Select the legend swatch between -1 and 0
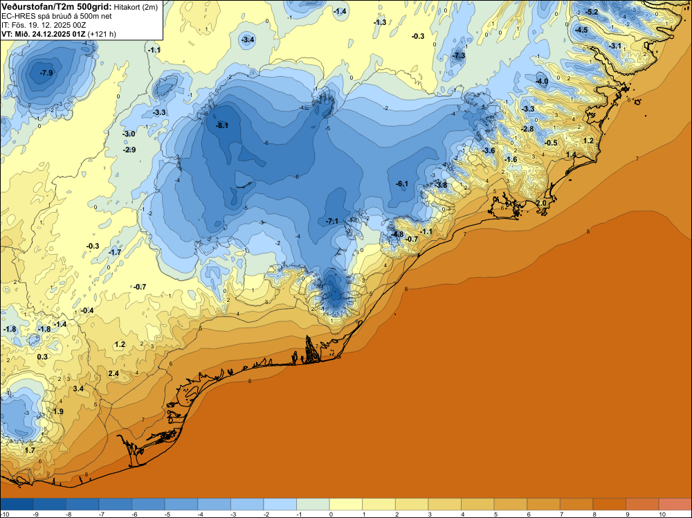 coord(313,504)
